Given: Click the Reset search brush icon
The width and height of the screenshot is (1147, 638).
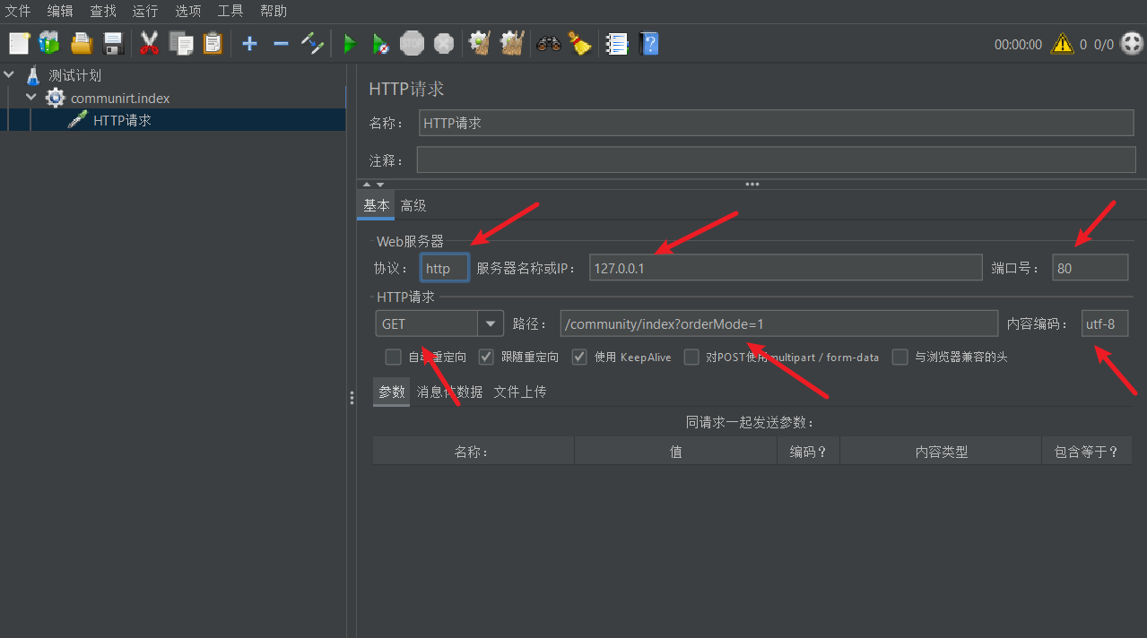Looking at the screenshot, I should pos(580,43).
